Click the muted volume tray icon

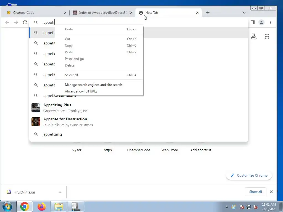(255, 207)
